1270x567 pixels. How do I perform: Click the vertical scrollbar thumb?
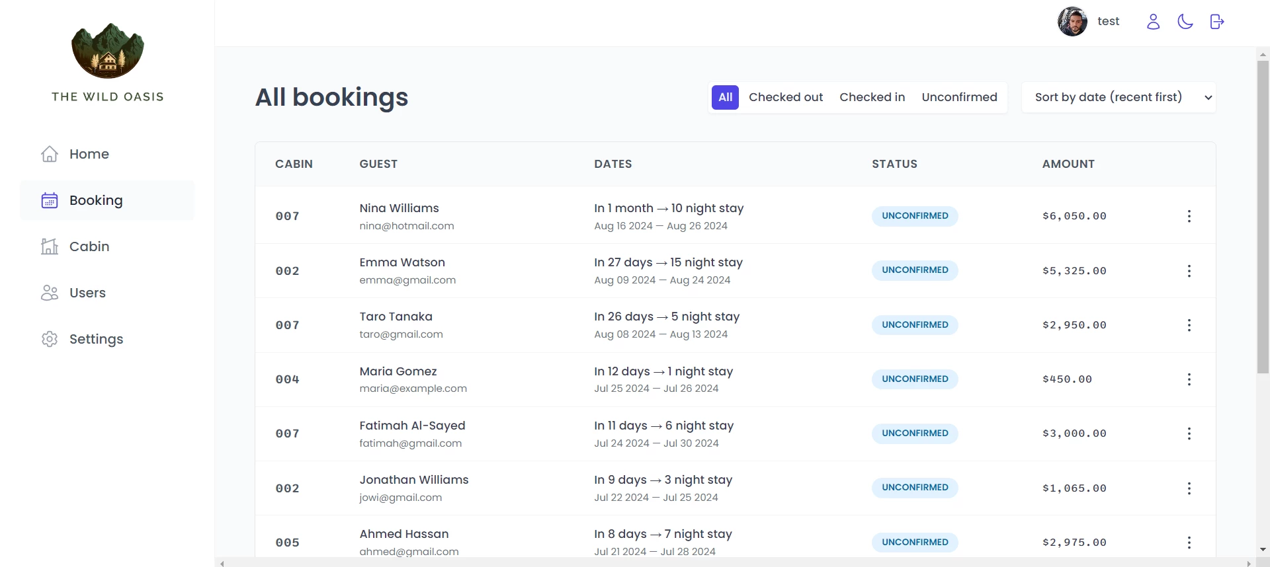[1263, 217]
